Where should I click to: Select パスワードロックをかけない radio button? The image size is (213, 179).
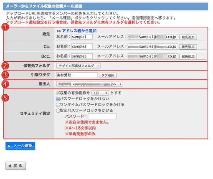[x=58, y=99]
